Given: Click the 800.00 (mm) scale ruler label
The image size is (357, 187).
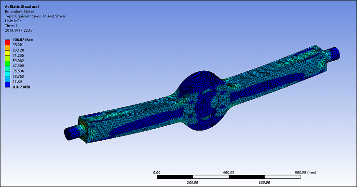Looking at the screenshot, I should [305, 173].
